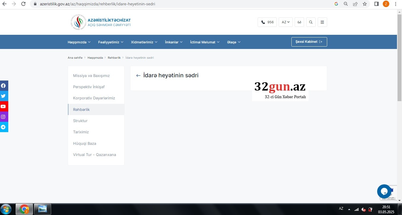Screen dimensions: 402x215
Task: Open the Telegram sidebar icon
Action: (x=4, y=127)
